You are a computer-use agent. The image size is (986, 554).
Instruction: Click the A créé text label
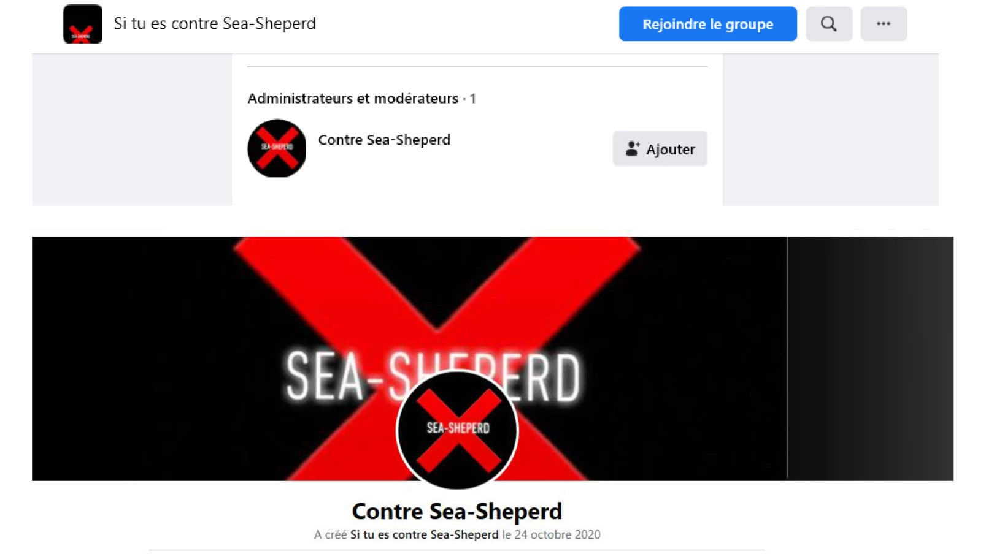(330, 534)
